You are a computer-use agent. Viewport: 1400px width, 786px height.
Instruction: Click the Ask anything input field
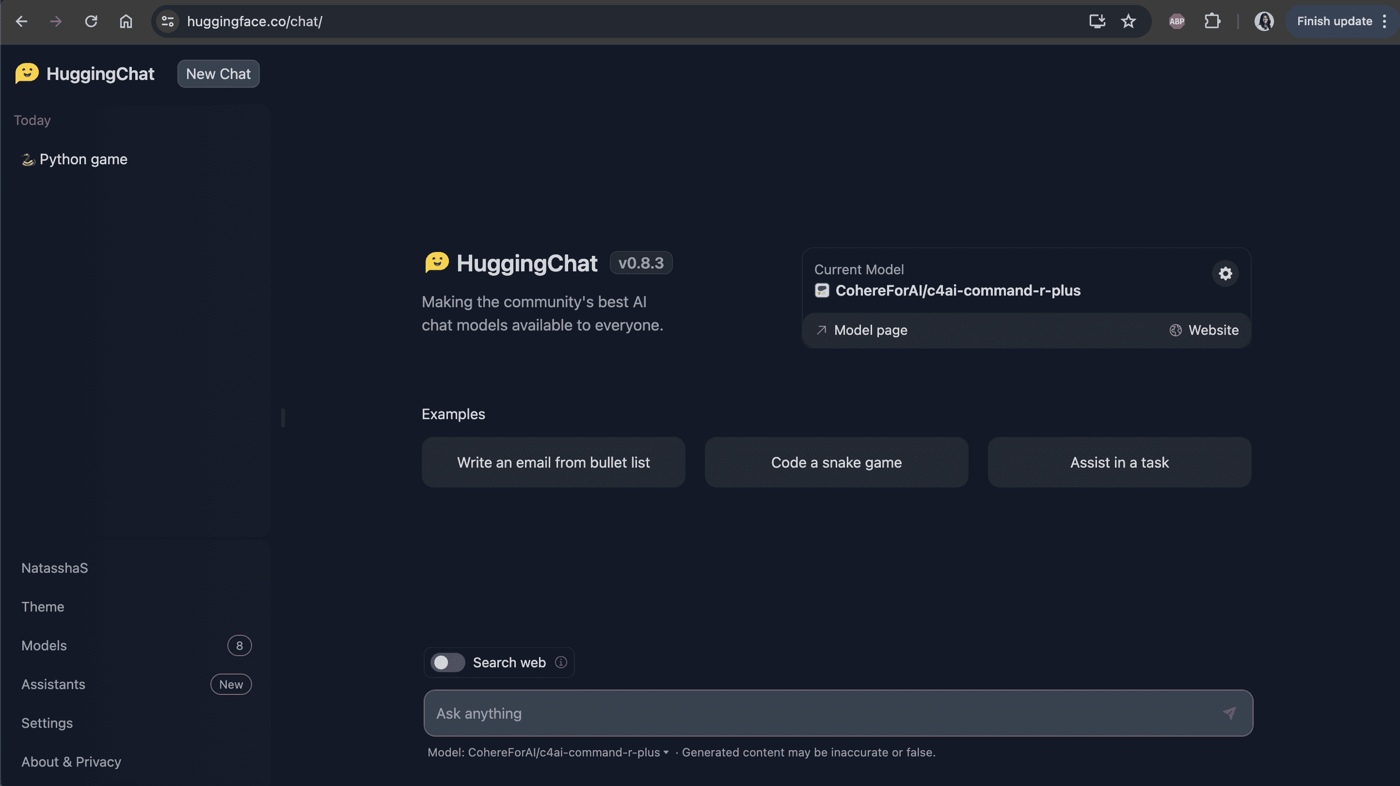[837, 713]
